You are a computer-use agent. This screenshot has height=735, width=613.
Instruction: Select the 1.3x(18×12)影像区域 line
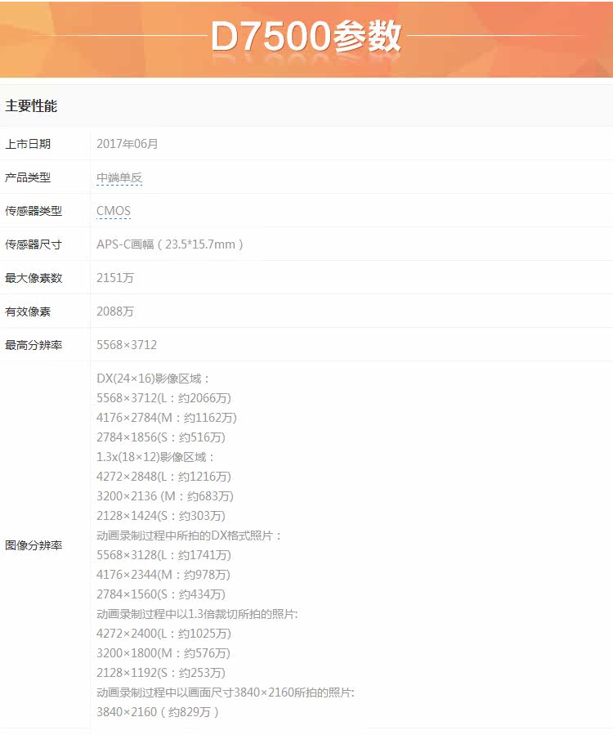(x=155, y=458)
